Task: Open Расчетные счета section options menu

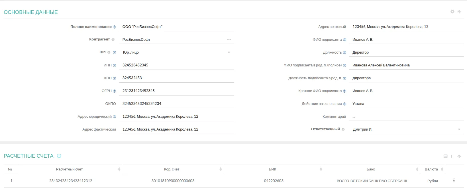Action: 452,156
